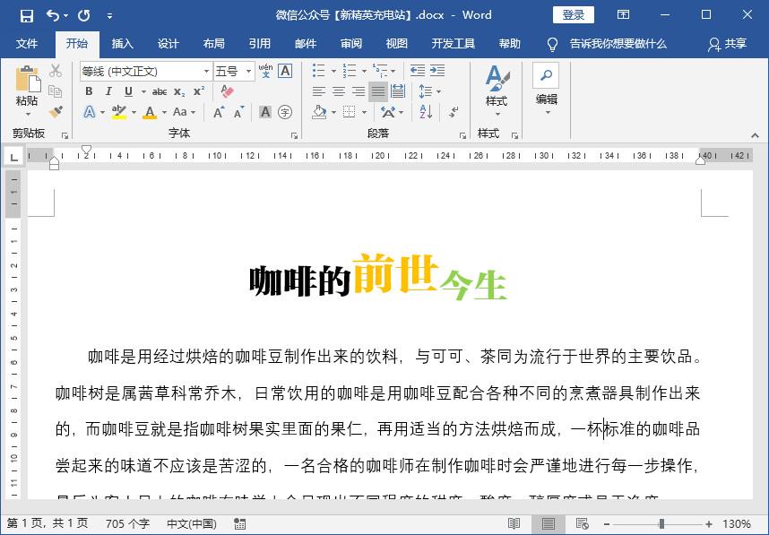Click the enclosed character 字 icon
769x535 pixels.
click(x=285, y=112)
